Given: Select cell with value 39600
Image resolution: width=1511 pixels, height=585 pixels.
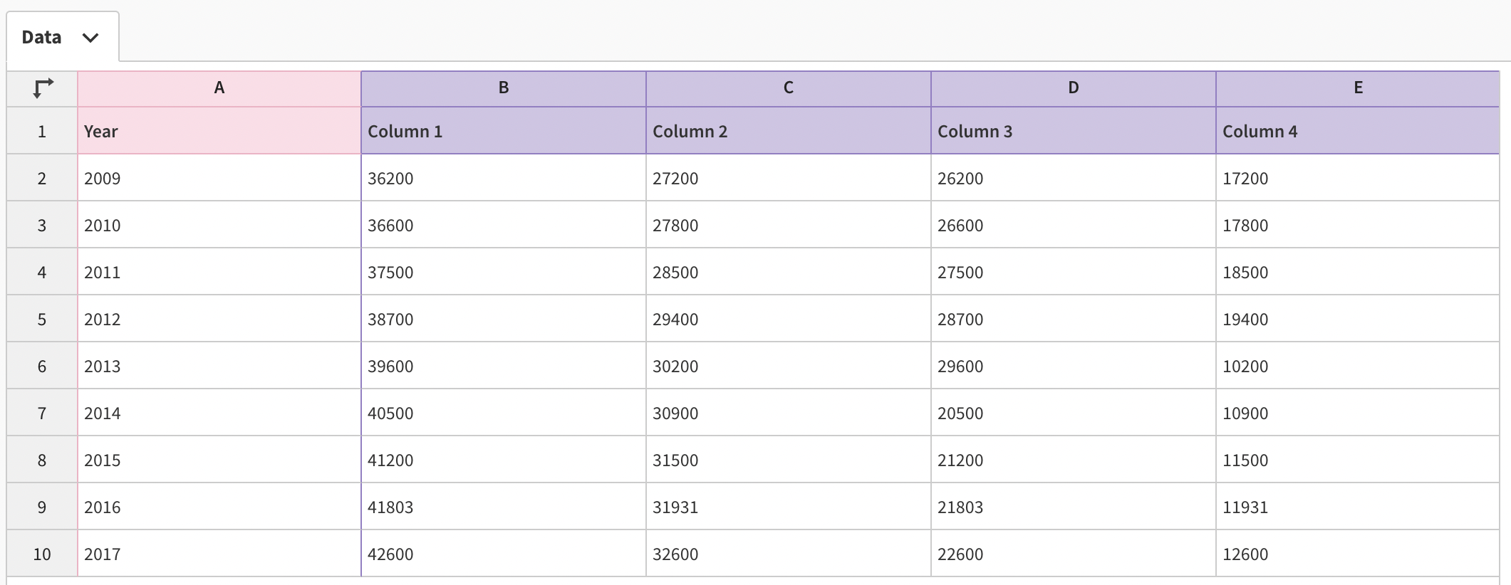Looking at the screenshot, I should [x=504, y=366].
